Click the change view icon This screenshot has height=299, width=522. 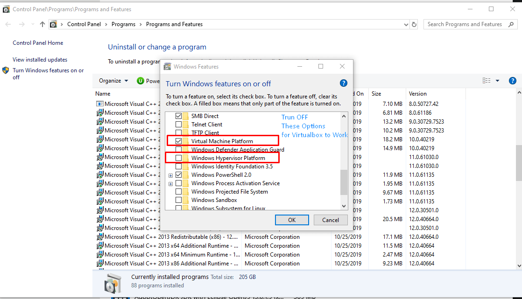(x=487, y=81)
